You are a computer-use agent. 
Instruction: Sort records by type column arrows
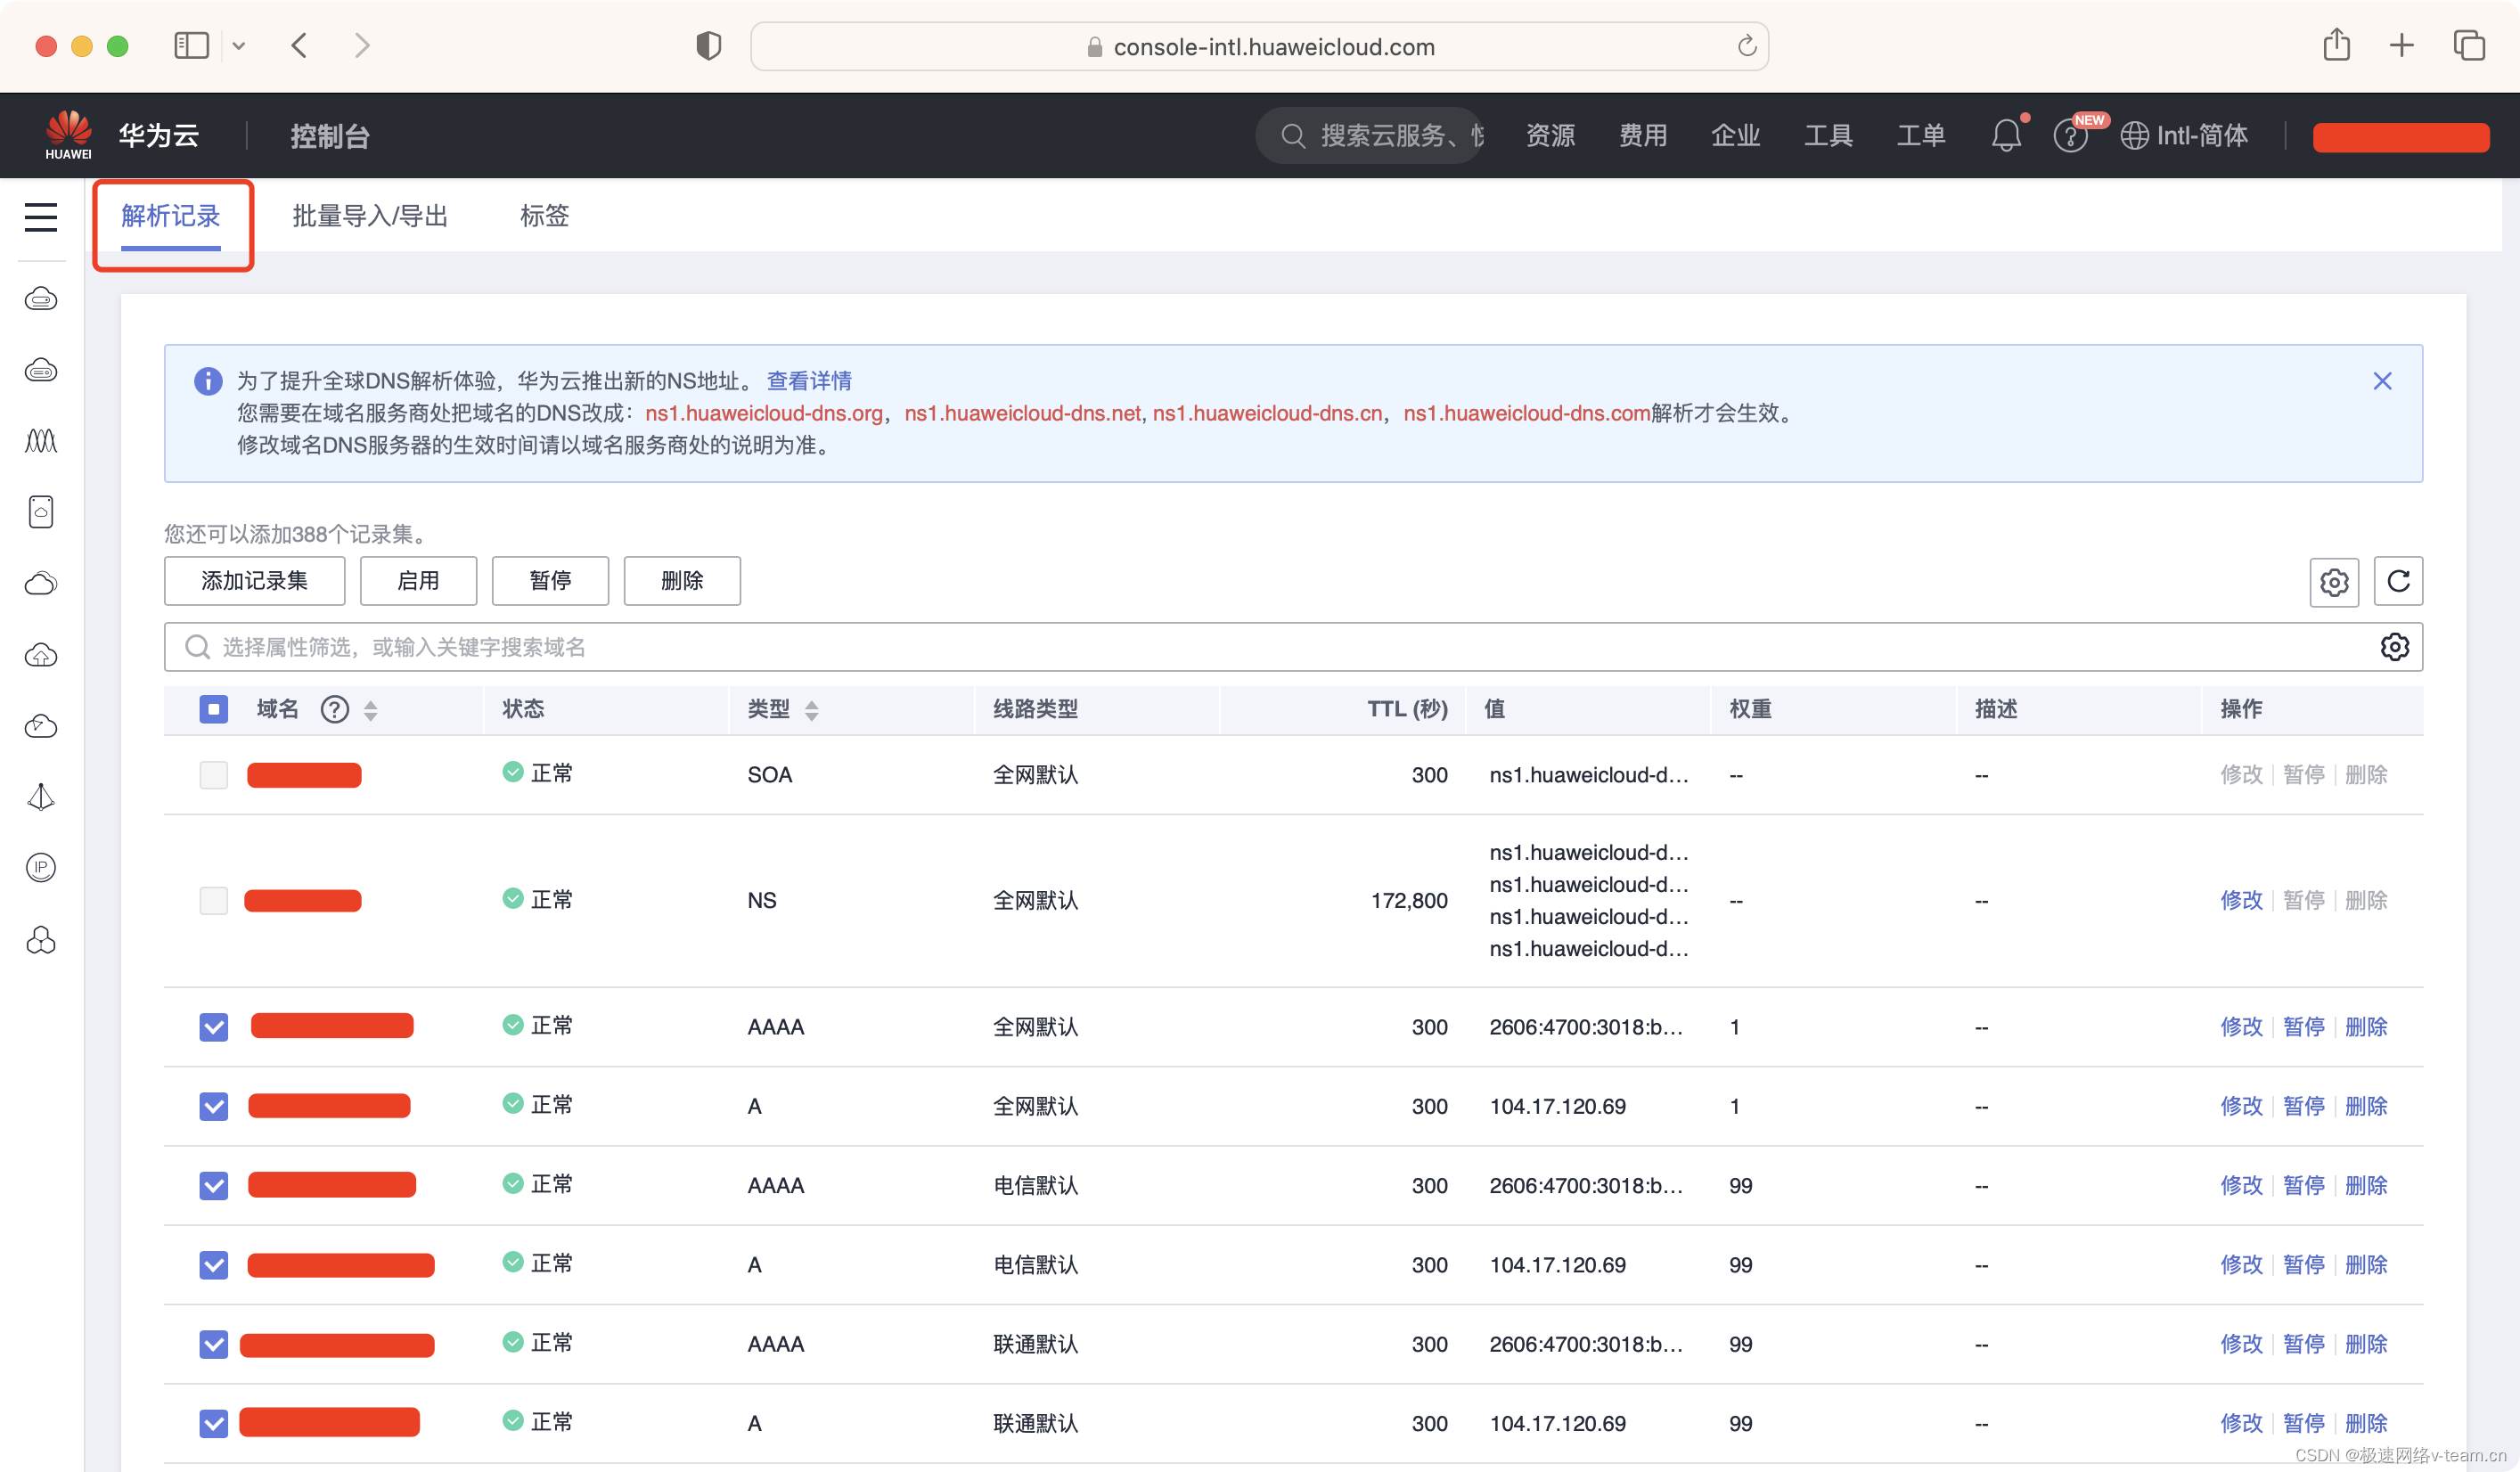tap(811, 710)
